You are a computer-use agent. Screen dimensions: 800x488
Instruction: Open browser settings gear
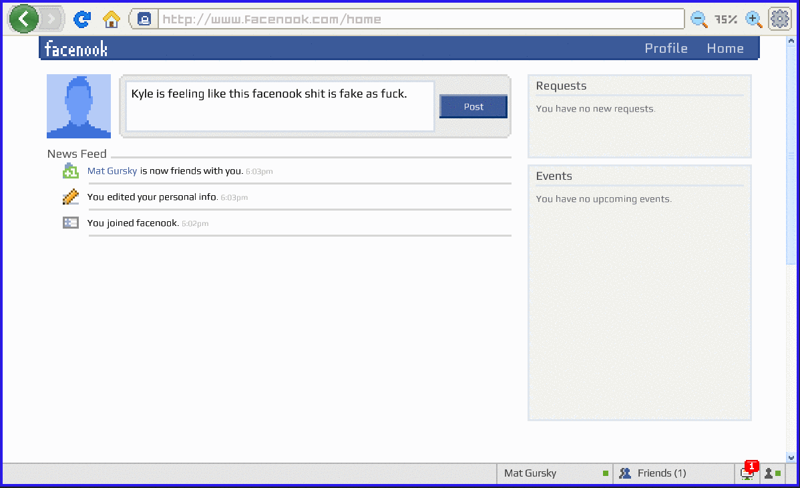click(x=779, y=19)
